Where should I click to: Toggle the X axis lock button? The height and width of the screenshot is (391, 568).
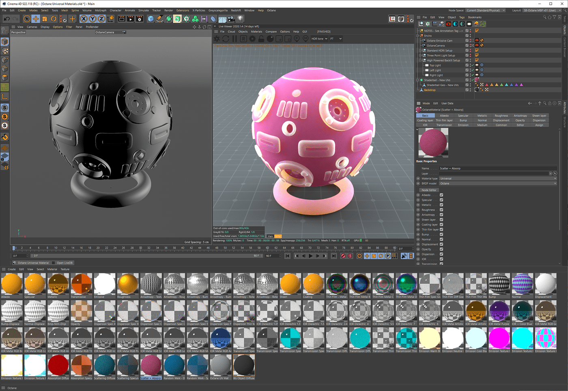(x=84, y=19)
